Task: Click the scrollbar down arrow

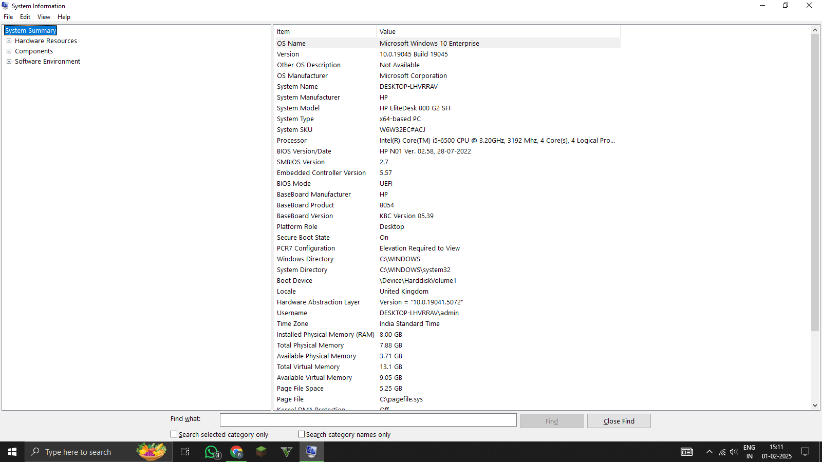Action: (815, 406)
